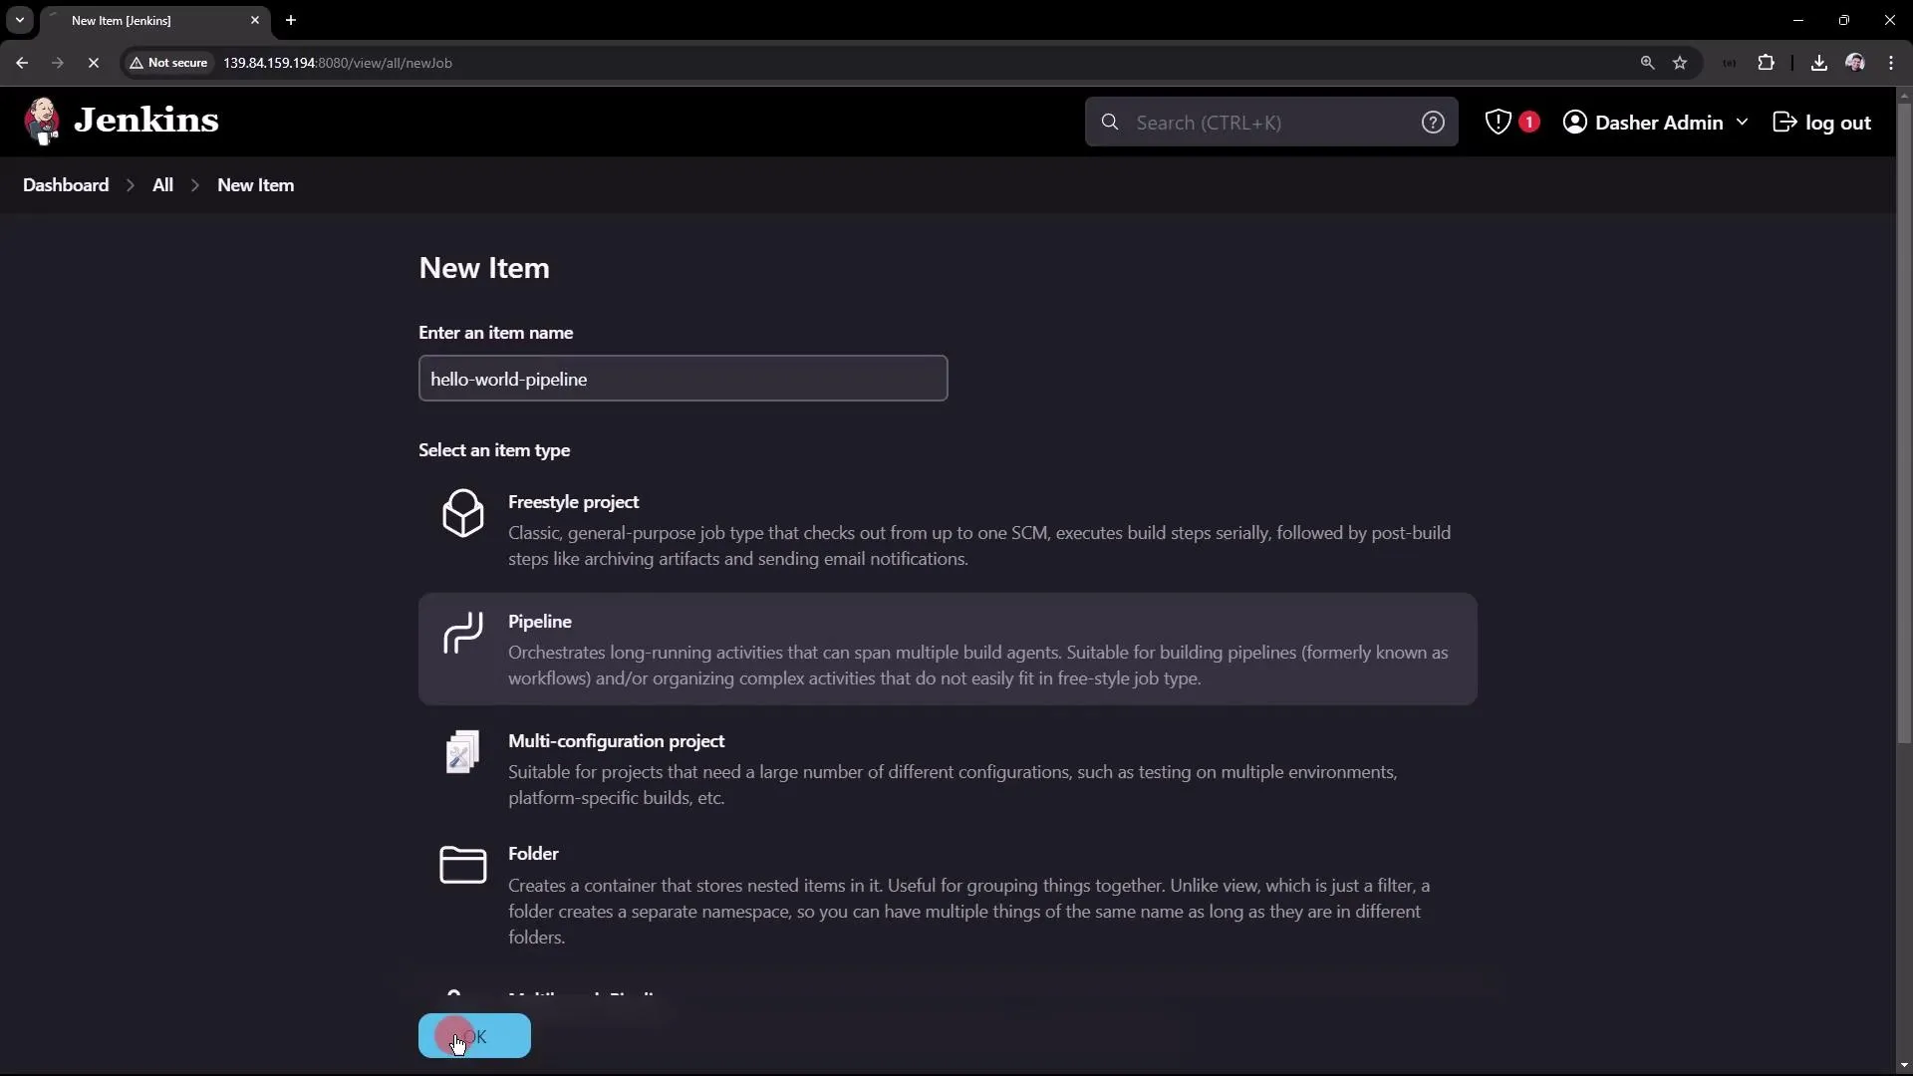
Task: Click the OK button to create the item
Action: point(474,1035)
